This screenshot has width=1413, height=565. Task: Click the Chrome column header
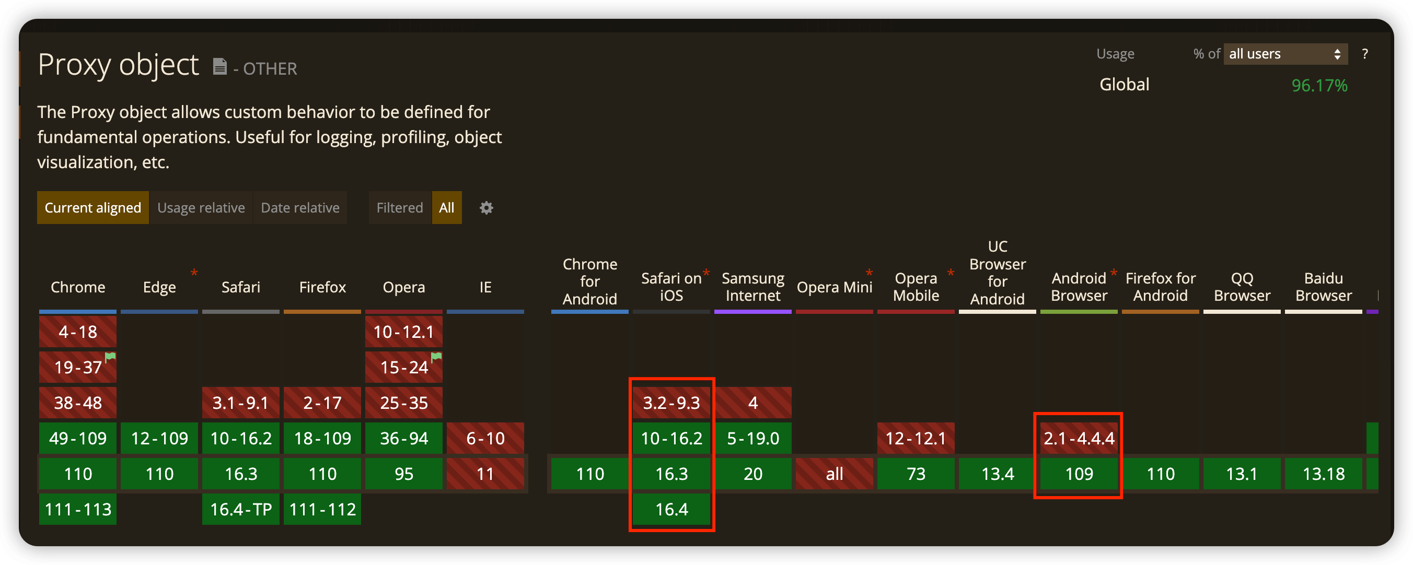[x=78, y=287]
